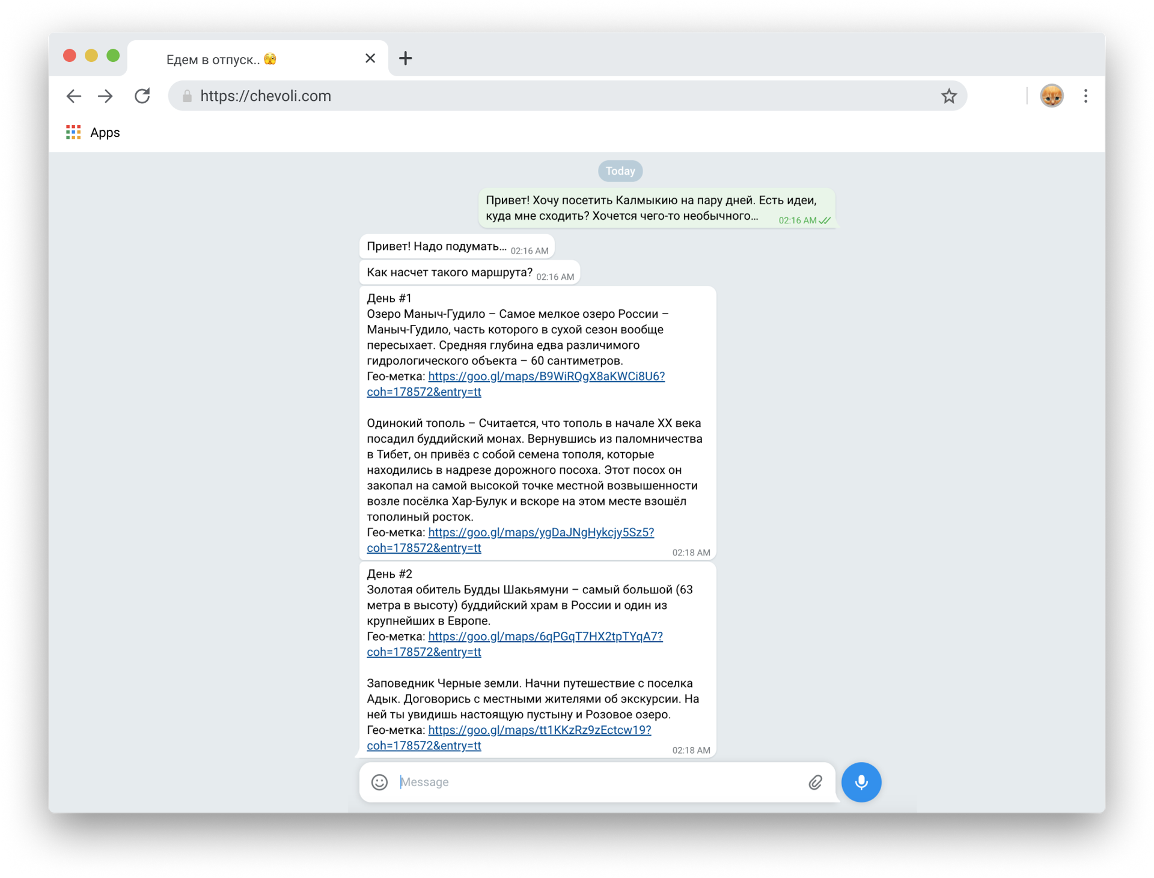The width and height of the screenshot is (1154, 878).
Task: Focus the chevoli.com address bar
Action: pyautogui.click(x=567, y=96)
